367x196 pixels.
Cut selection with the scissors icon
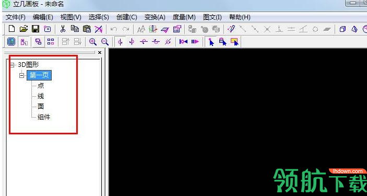tap(63, 29)
